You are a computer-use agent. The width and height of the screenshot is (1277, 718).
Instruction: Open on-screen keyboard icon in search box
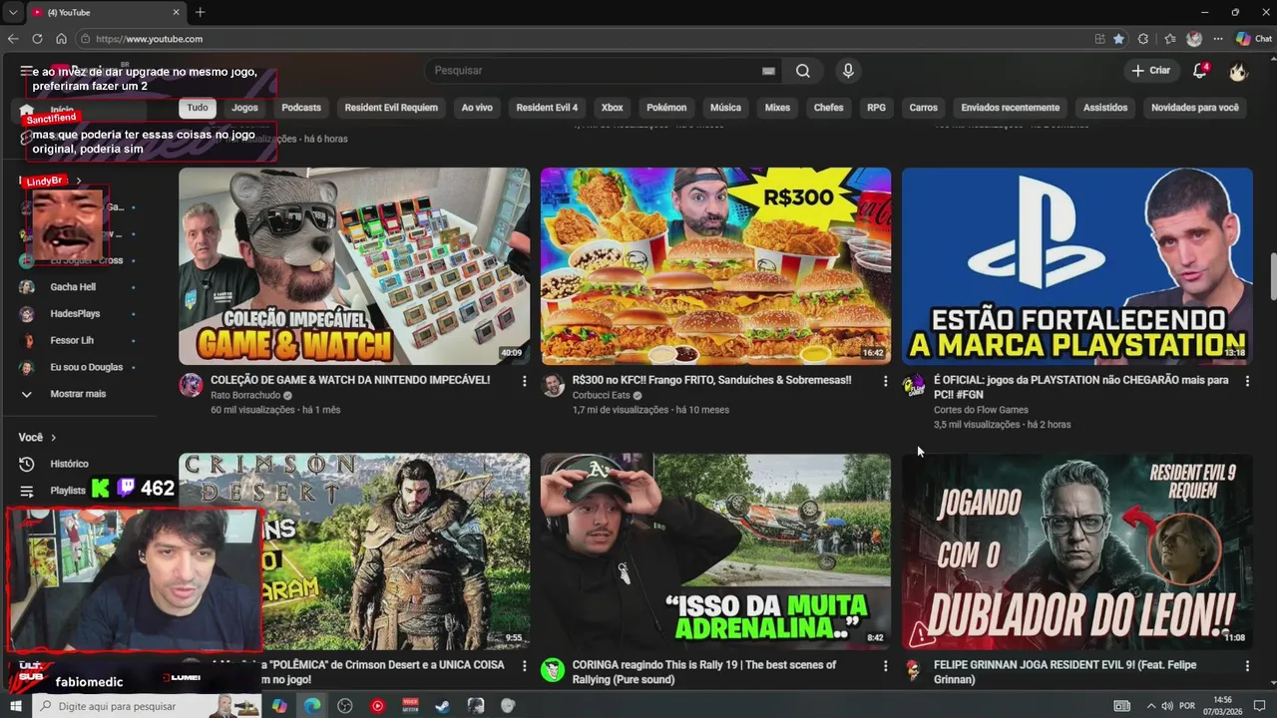point(768,71)
